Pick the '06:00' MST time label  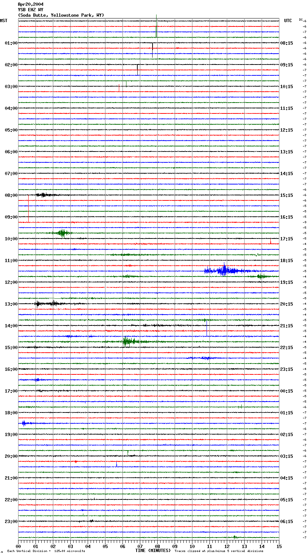click(x=11, y=152)
